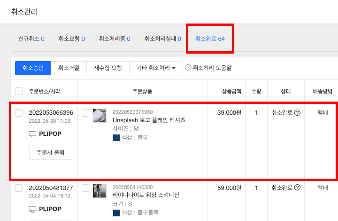Check Unsplash 티셔츠 product checkbox
The width and height of the screenshot is (338, 221).
pos(85,113)
